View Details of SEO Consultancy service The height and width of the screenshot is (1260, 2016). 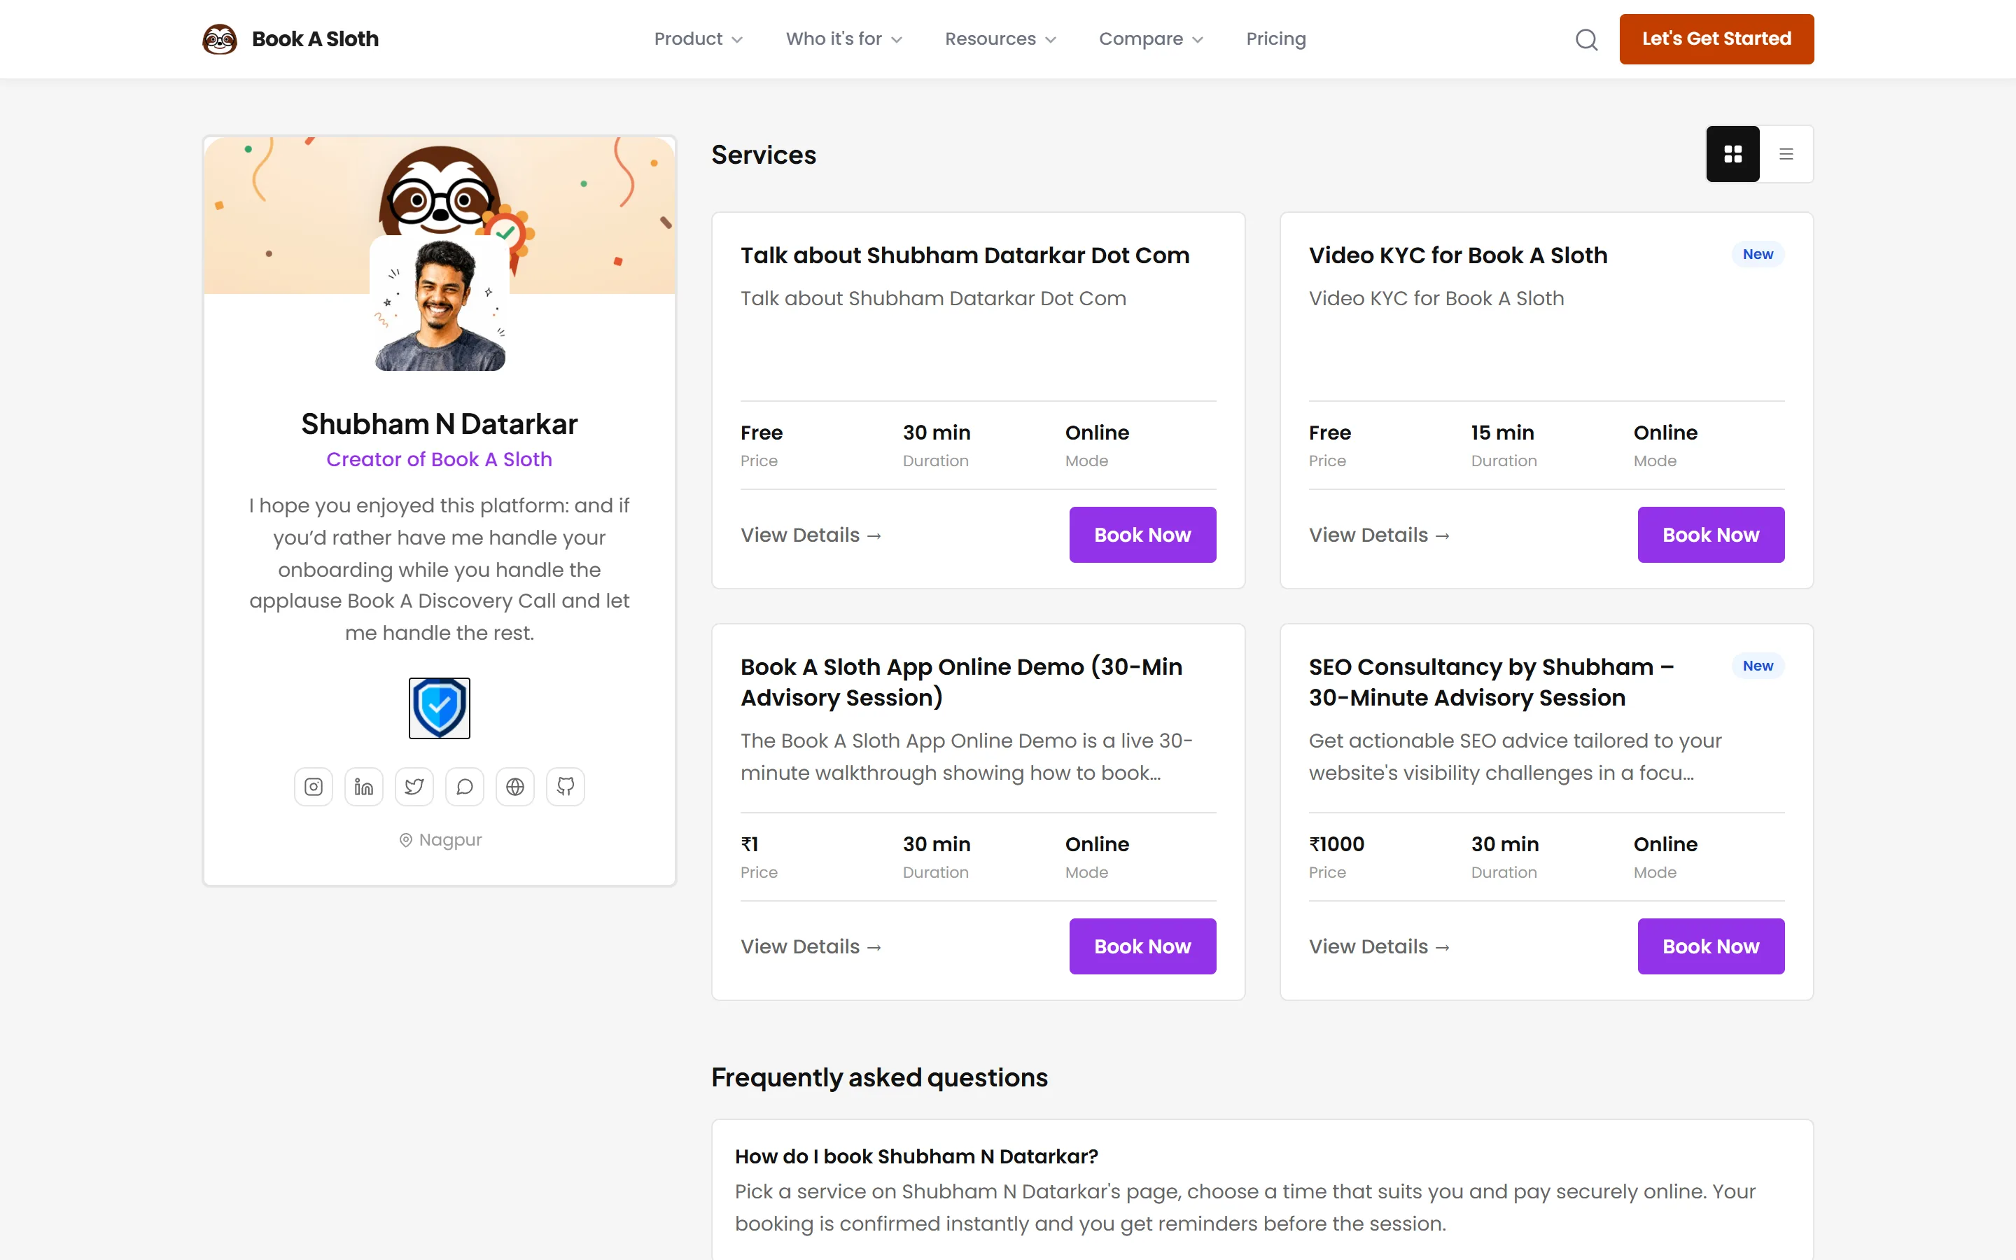(1380, 946)
